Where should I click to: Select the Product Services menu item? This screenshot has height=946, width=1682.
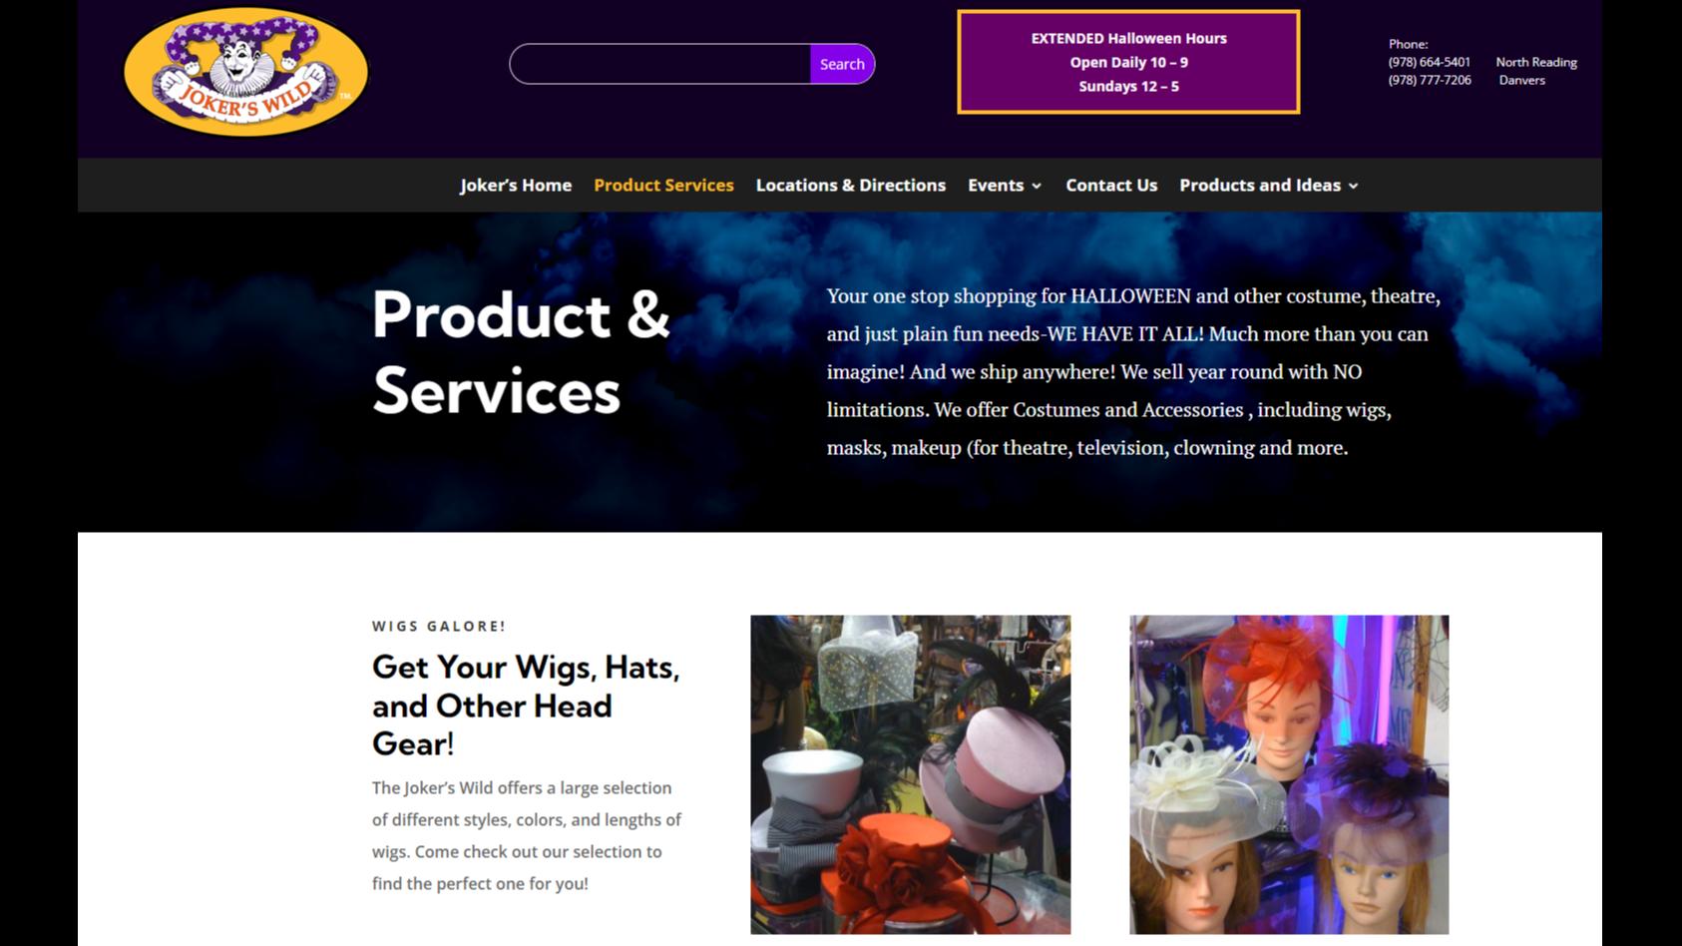click(663, 186)
